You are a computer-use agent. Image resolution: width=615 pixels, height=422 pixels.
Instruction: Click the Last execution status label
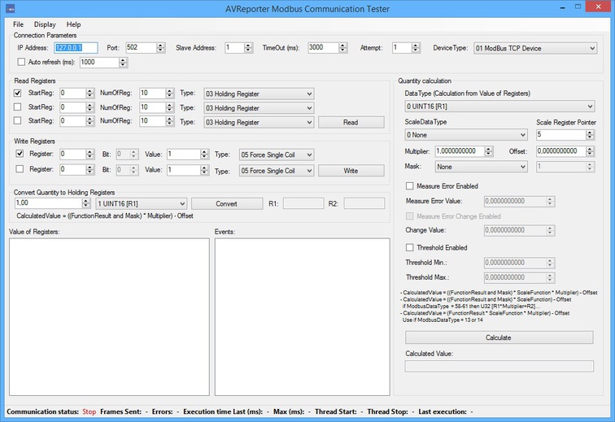[x=443, y=411]
